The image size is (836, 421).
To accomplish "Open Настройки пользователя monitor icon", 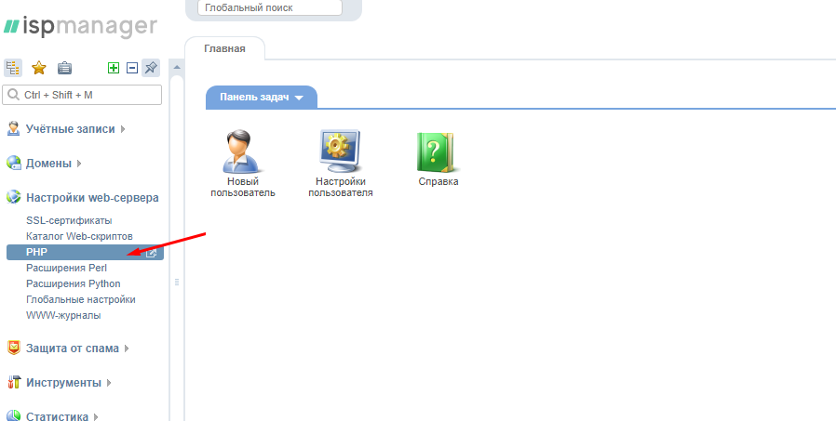I will [x=341, y=151].
